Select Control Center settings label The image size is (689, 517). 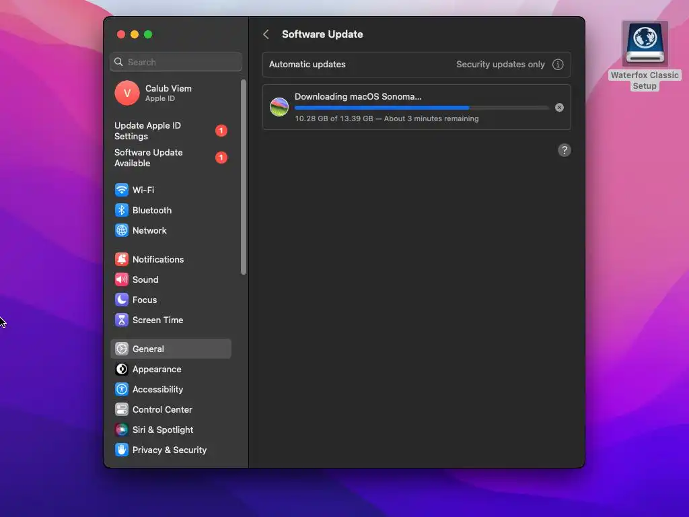pyautogui.click(x=162, y=410)
